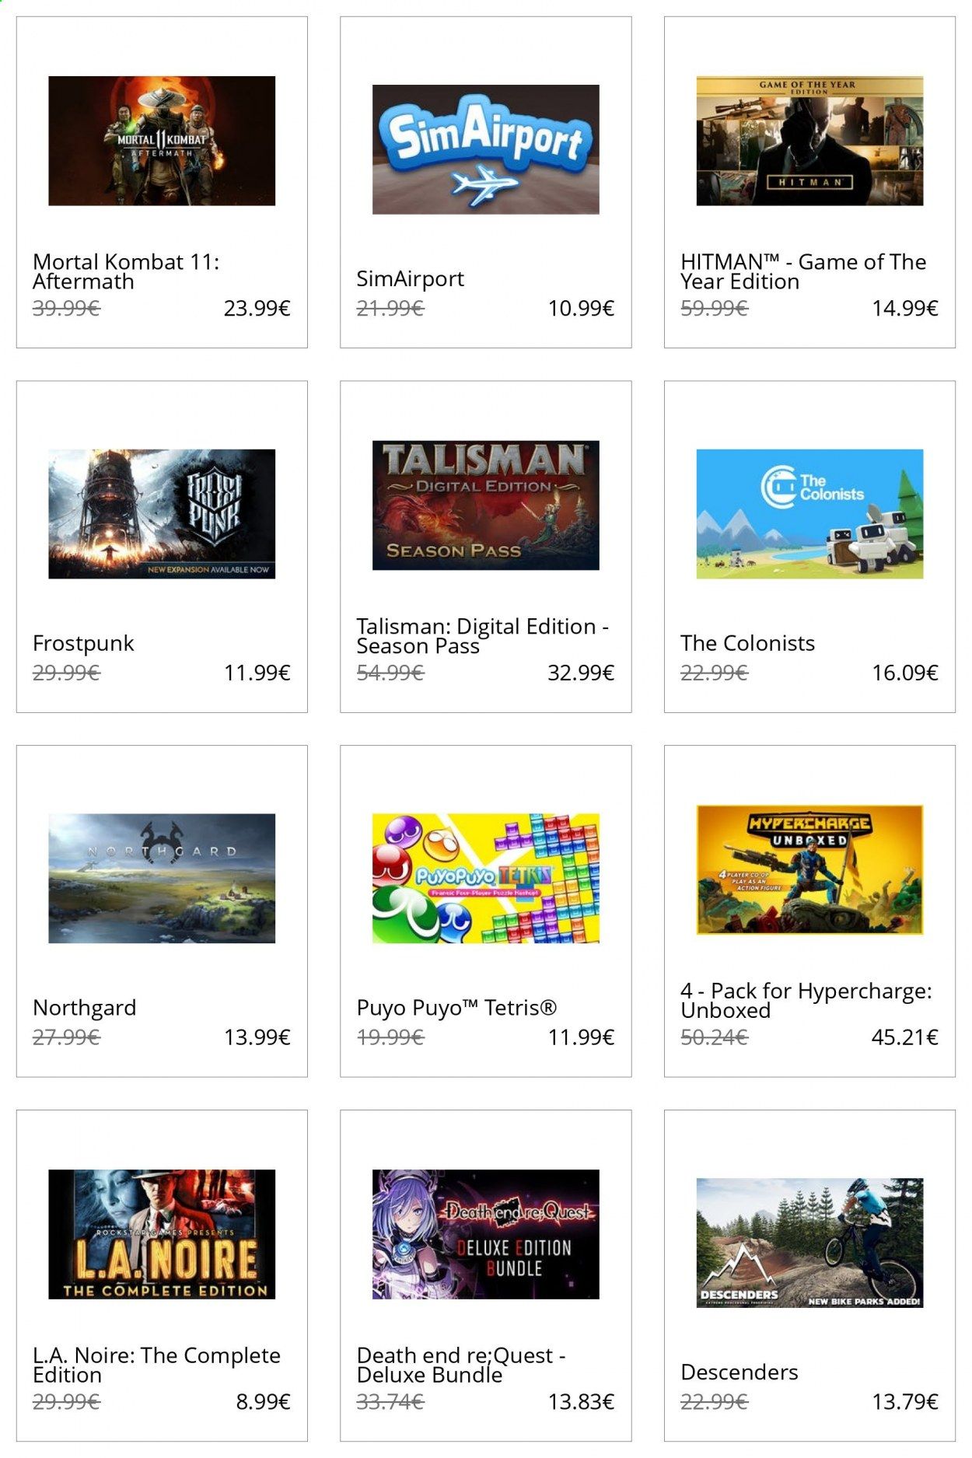Select the 11.99€ sale price for Puyo Puyo Tetris
Viewport: 972px width, 1458px height.
pos(581,1037)
